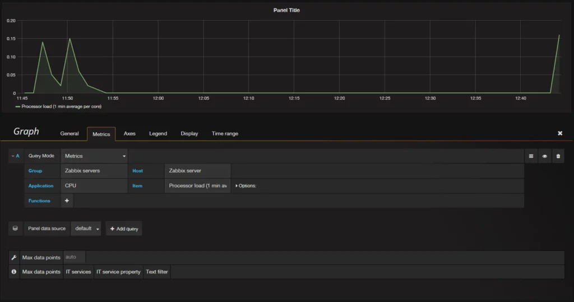
Task: Delete query A with trash icon
Action: (558, 156)
